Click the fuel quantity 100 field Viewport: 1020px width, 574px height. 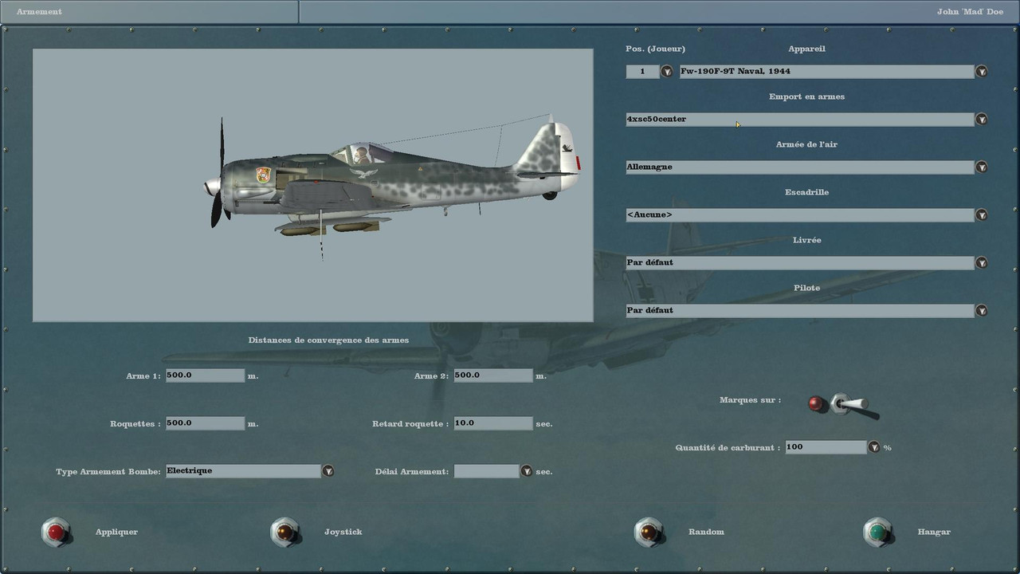coord(826,447)
